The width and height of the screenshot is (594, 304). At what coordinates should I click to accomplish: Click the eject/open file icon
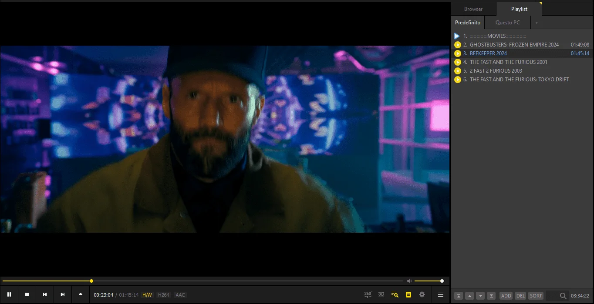(81, 294)
